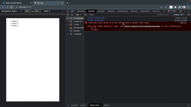This screenshot has height=107, width=191.
Task: Reload the page with the refresh icon
Action: [11, 7]
